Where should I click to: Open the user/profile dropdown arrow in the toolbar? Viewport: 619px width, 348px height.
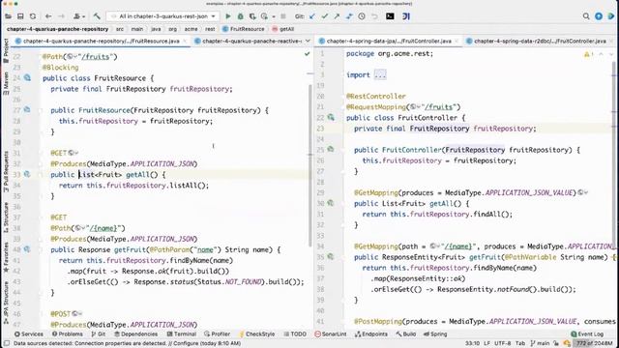[82, 16]
